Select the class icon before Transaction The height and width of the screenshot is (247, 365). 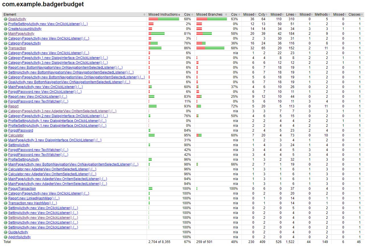(x=5, y=48)
